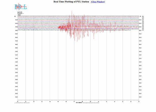Click minute 07 on the bottom time axis

pyautogui.click(x=74, y=101)
